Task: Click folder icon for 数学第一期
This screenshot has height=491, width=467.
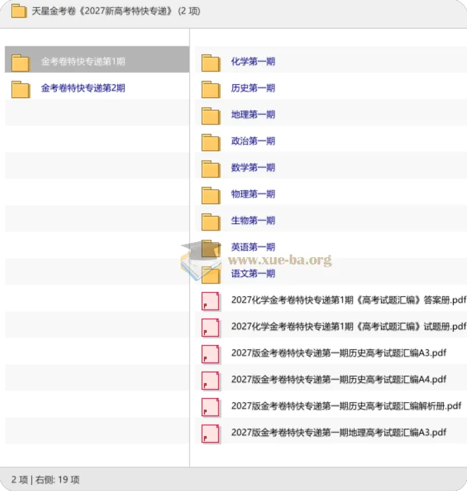Action: click(x=211, y=169)
